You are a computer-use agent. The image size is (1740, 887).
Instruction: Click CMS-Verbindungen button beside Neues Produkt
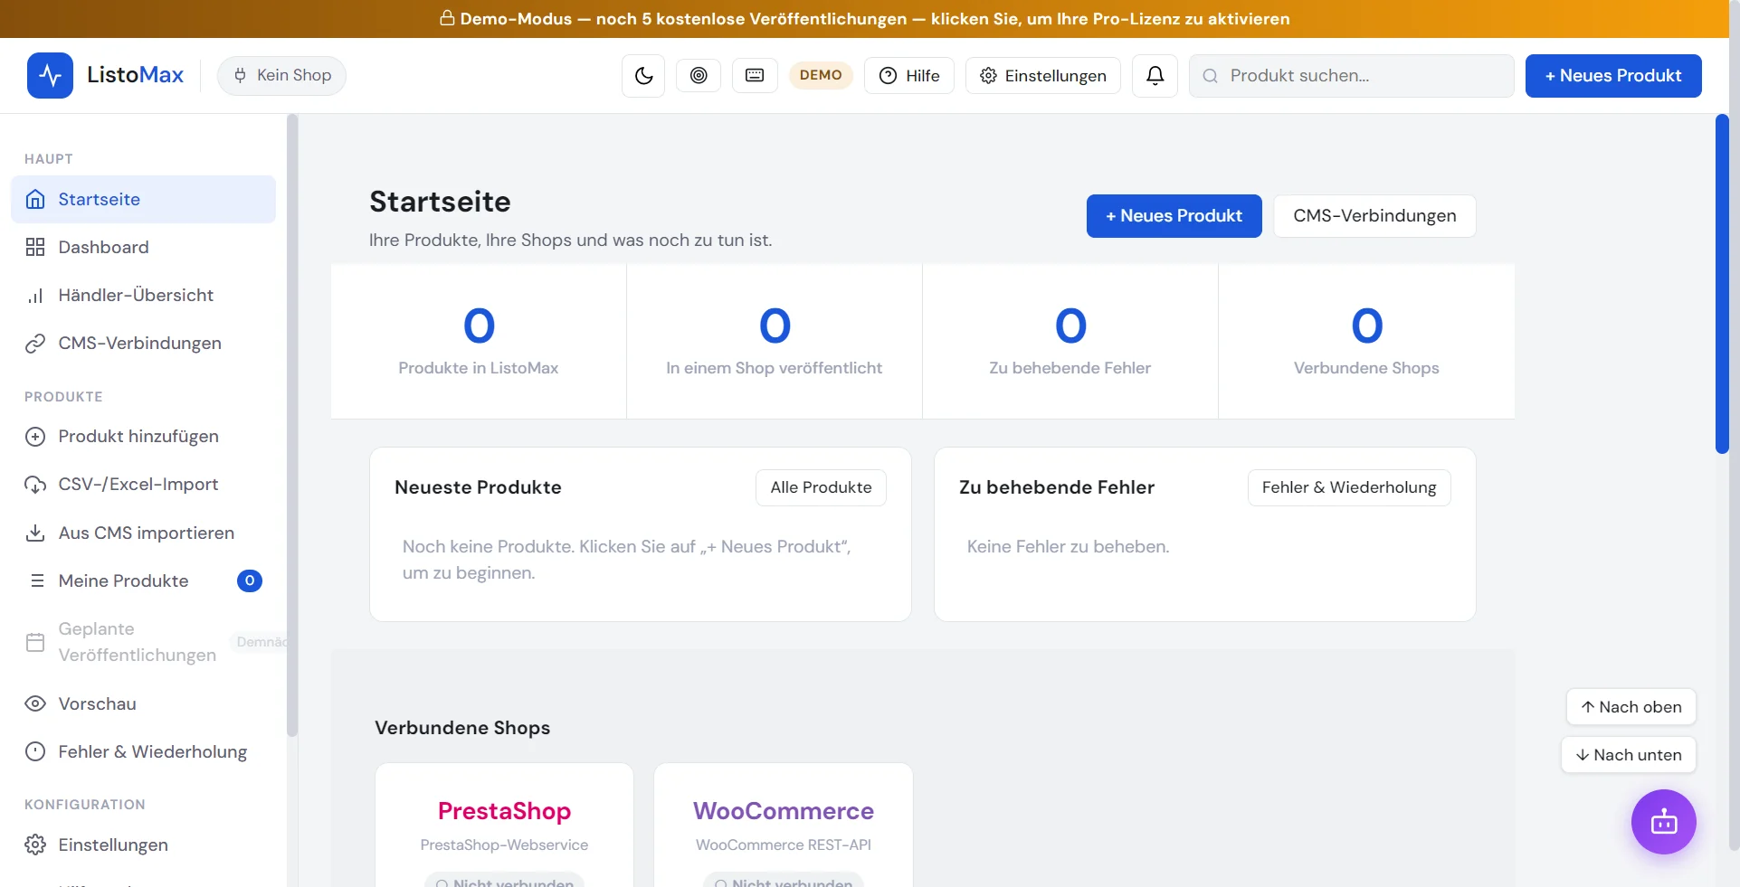[1374, 216]
